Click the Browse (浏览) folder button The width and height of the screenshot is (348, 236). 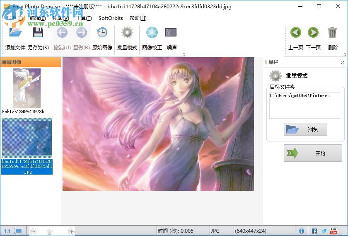click(x=305, y=129)
